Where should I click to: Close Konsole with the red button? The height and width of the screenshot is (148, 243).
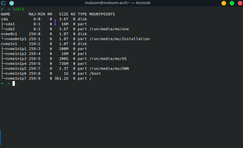coord(240,3)
